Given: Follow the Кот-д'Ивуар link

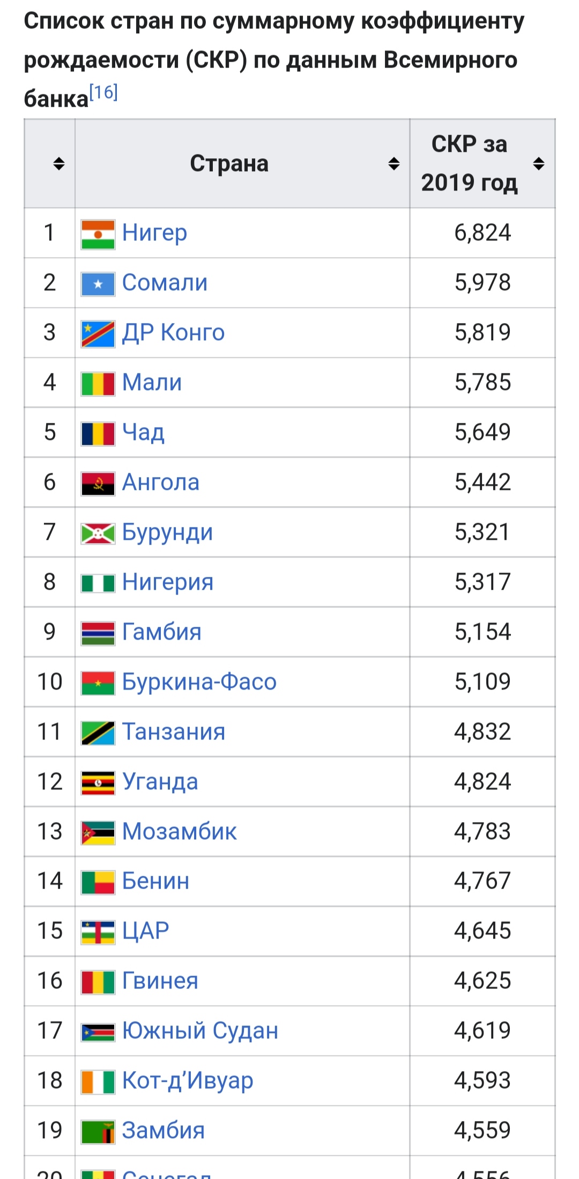Looking at the screenshot, I should tap(187, 1080).
